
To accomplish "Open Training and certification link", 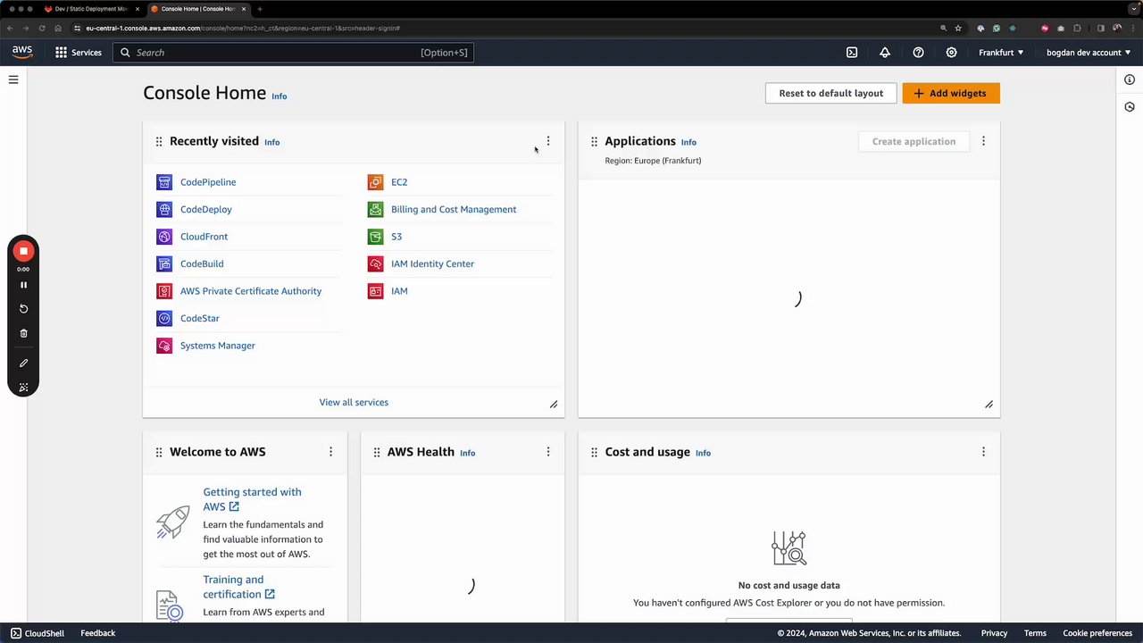I will pyautogui.click(x=238, y=587).
